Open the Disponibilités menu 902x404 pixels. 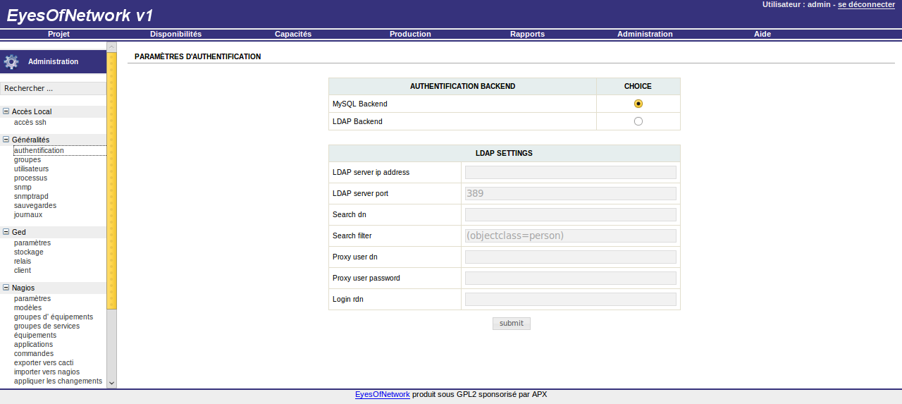click(175, 34)
